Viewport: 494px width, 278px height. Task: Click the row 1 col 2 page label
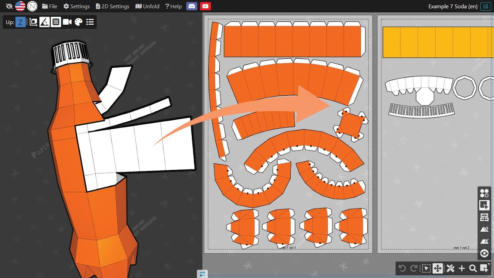[462, 248]
